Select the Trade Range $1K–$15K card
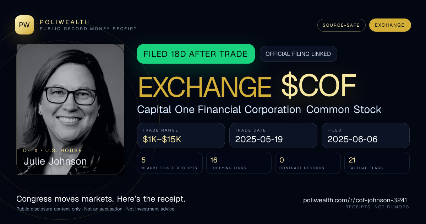The height and width of the screenshot is (224, 426). (181, 135)
